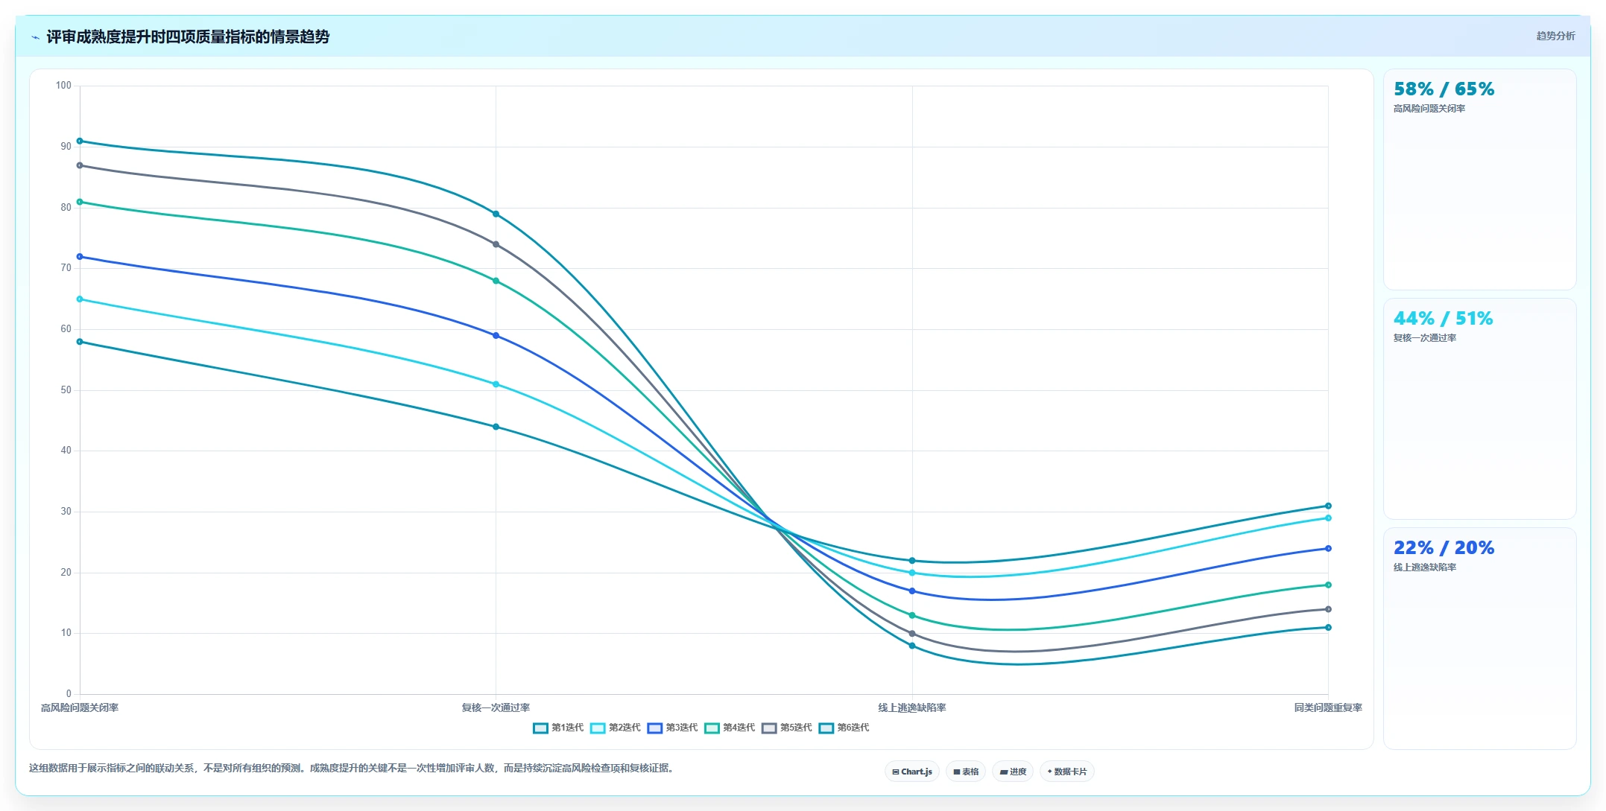This screenshot has width=1606, height=811.
Task: Toggle the 第1迭代 series in the legend
Action: [x=558, y=728]
